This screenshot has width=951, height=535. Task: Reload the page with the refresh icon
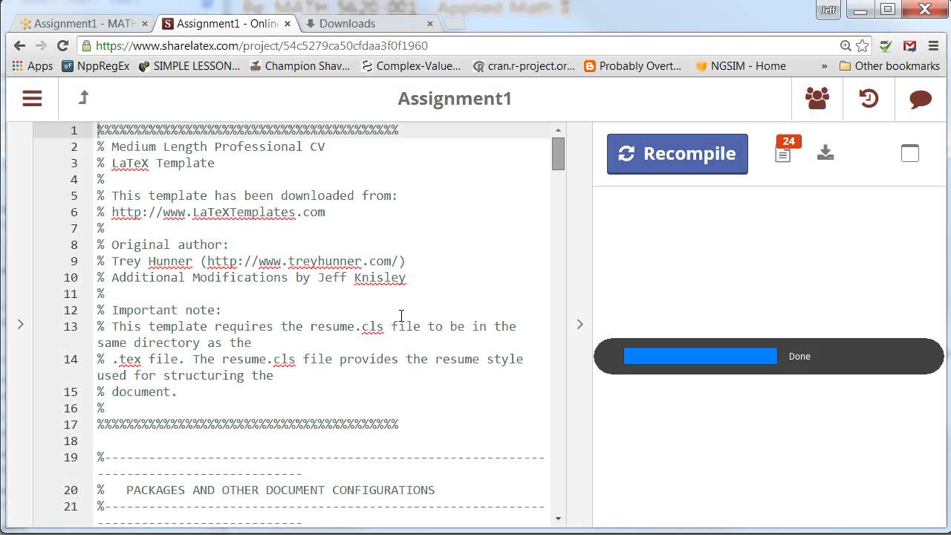click(63, 45)
